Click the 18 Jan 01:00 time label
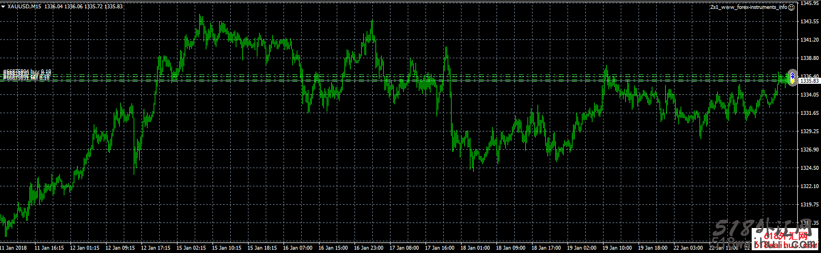The height and width of the screenshot is (253, 821). (x=477, y=247)
